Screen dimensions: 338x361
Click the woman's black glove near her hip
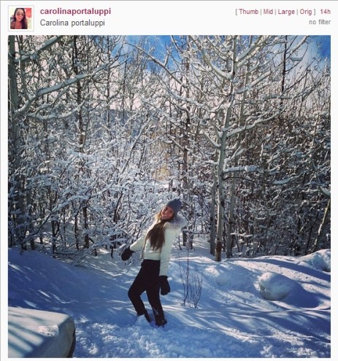(164, 285)
